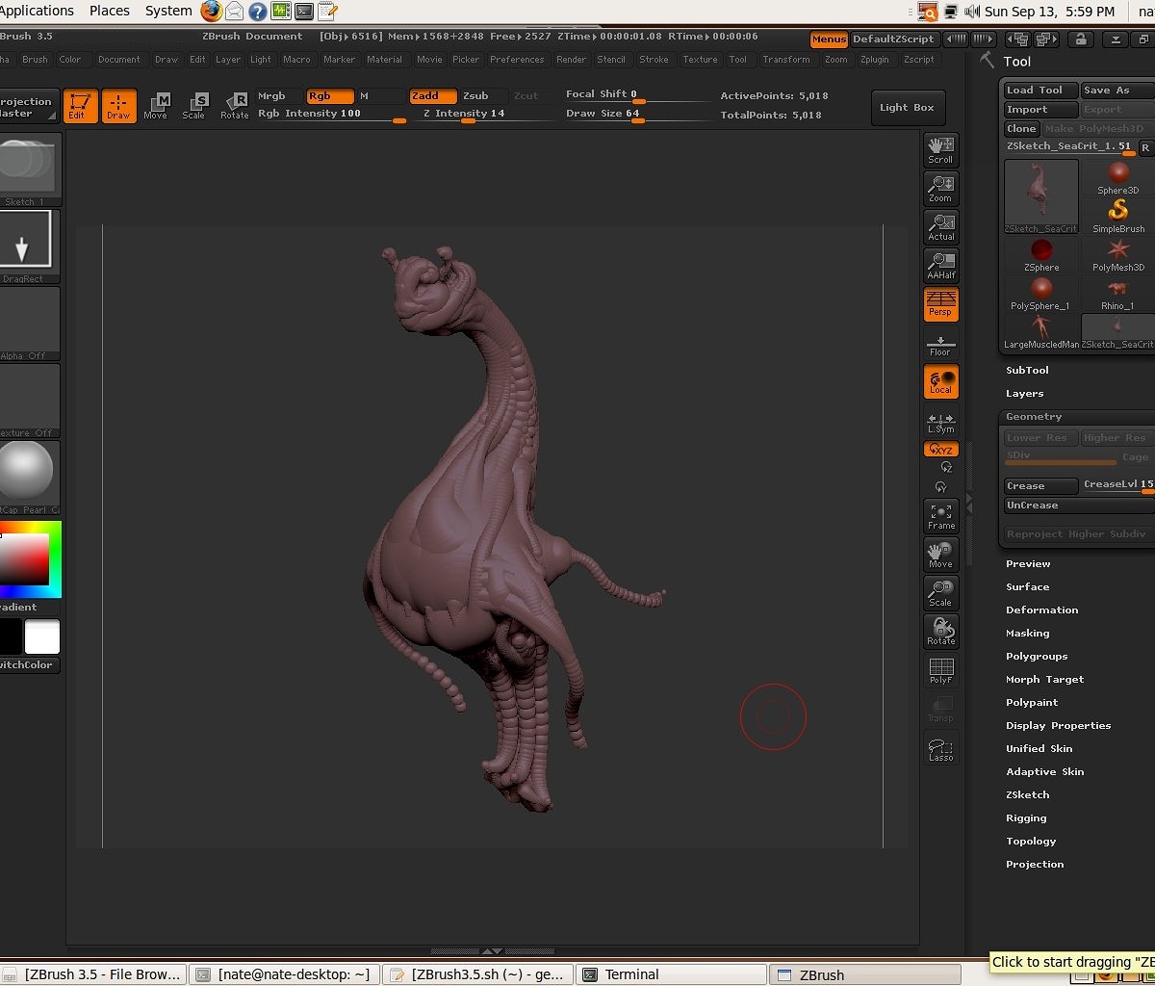
Task: Switch to Move mode in the top shelf
Action: (156, 106)
